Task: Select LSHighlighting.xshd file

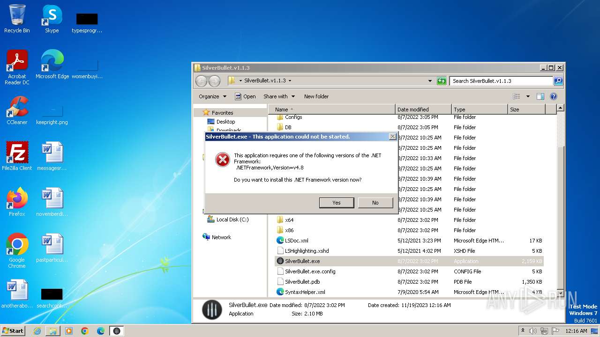Action: coord(307,251)
